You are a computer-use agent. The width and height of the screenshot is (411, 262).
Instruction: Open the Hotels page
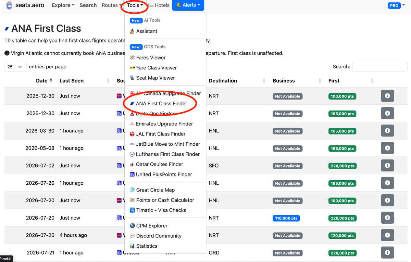[159, 5]
